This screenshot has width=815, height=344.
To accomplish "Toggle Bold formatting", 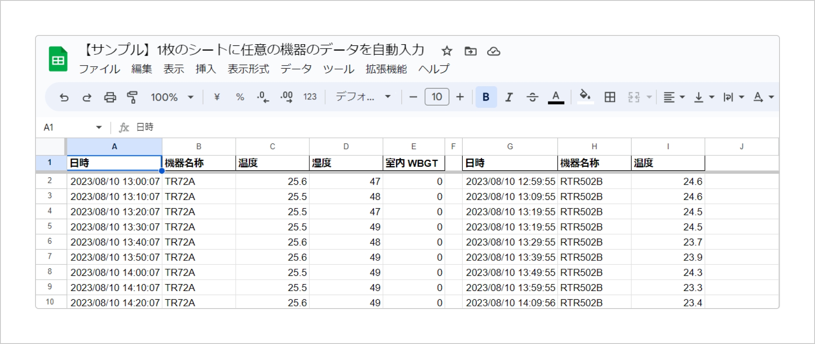I will [486, 97].
